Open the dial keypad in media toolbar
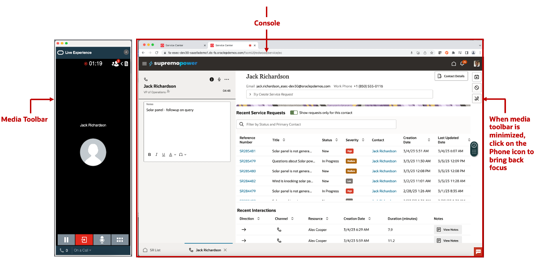This screenshot has width=539, height=260. coord(120,240)
